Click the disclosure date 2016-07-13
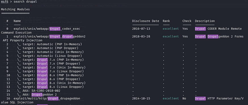This screenshot has height=105, width=248. click(141, 29)
